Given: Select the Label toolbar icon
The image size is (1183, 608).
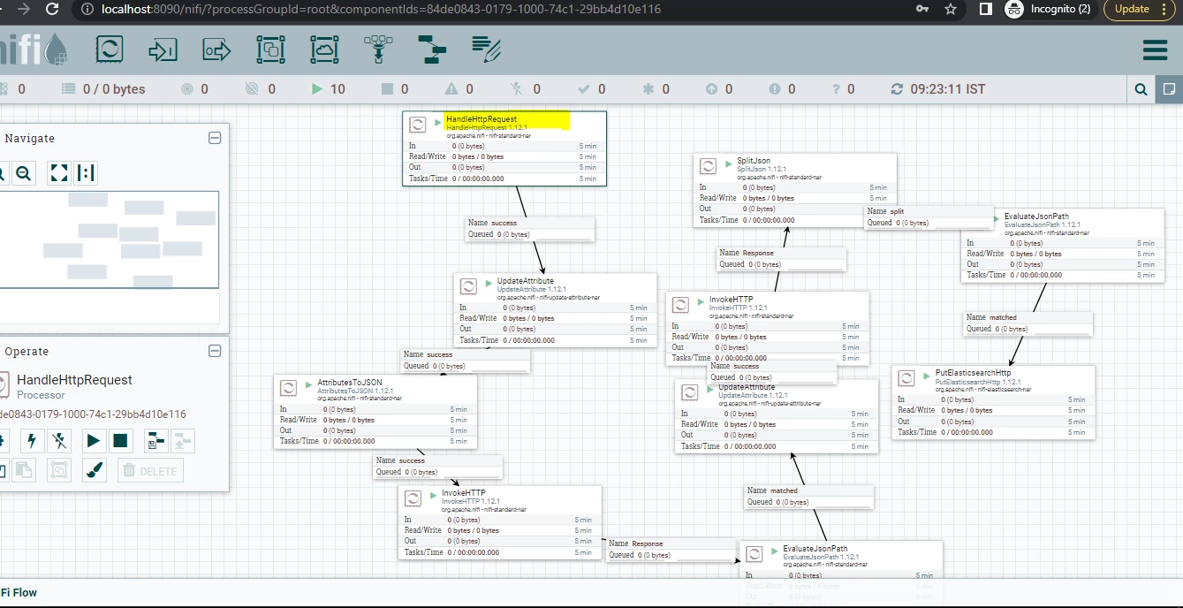Looking at the screenshot, I should pos(486,49).
